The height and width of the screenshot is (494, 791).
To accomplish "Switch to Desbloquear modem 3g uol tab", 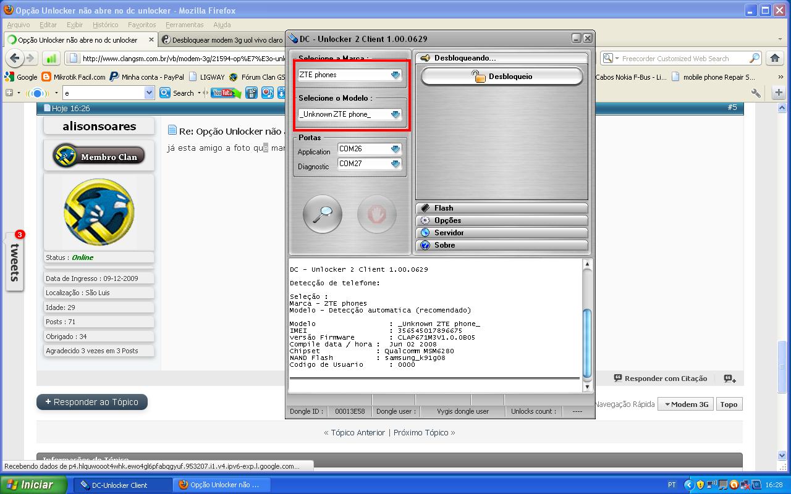I will pos(222,40).
